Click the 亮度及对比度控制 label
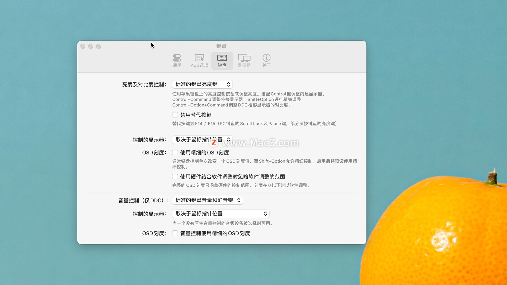 click(144, 84)
